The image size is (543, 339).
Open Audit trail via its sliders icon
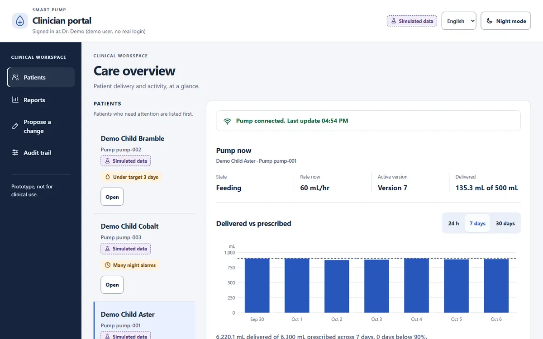[x=15, y=153]
